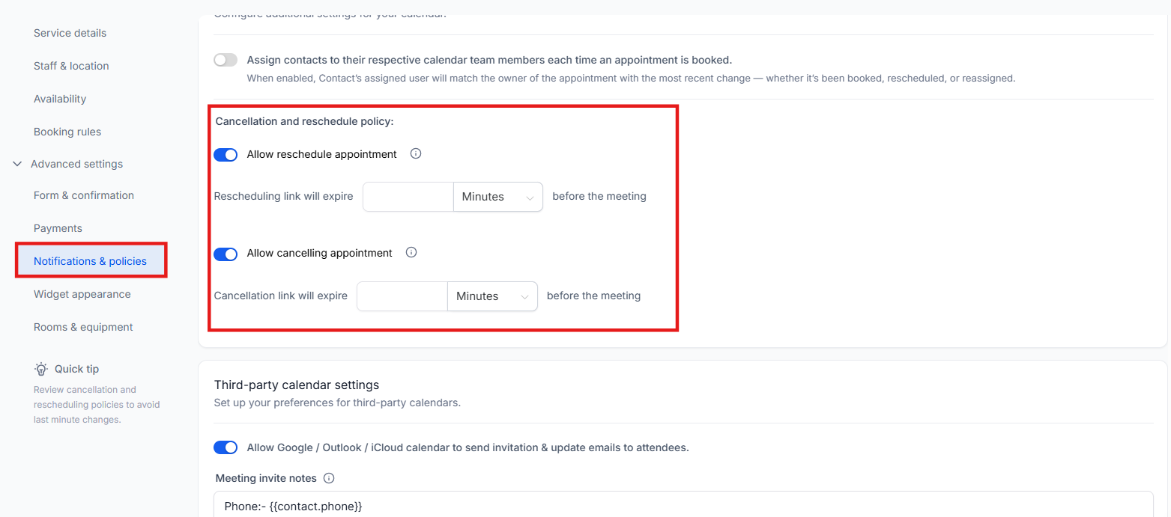Open rescheduling link Minutes unit dropdown
Screen dimensions: 1171x517
click(x=497, y=197)
